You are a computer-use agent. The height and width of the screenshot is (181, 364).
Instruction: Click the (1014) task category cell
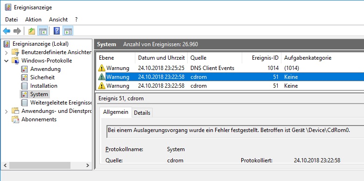pos(292,68)
